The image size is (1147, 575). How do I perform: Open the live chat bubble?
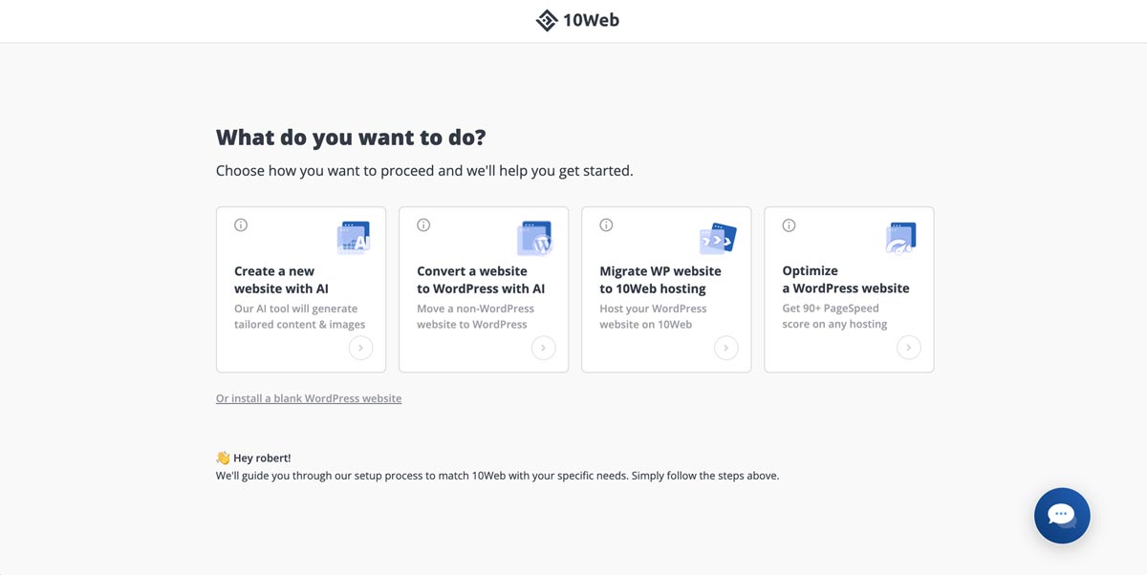coord(1062,516)
